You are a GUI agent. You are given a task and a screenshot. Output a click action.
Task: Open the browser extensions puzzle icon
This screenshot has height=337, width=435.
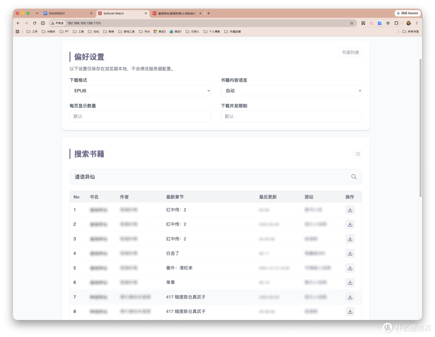(396, 23)
